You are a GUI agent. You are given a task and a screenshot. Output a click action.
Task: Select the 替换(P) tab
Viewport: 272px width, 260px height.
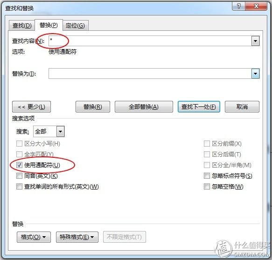49,25
